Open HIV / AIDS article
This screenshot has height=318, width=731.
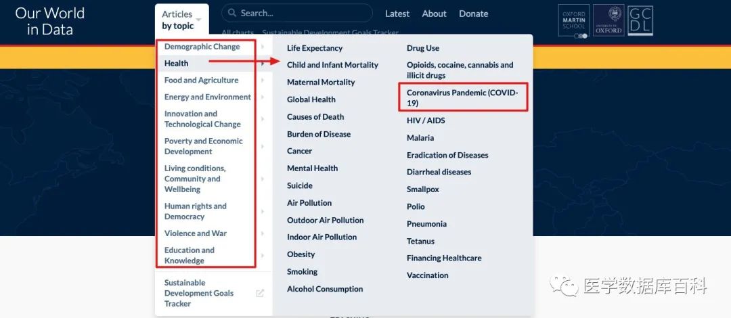(426, 120)
